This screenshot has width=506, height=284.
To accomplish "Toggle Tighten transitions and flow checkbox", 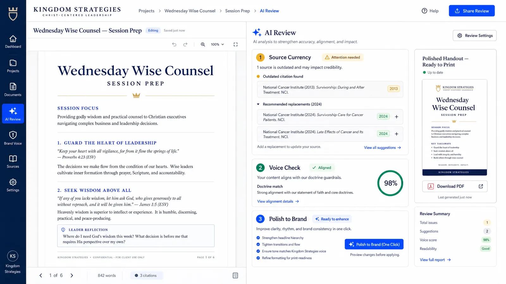I will [x=258, y=245].
